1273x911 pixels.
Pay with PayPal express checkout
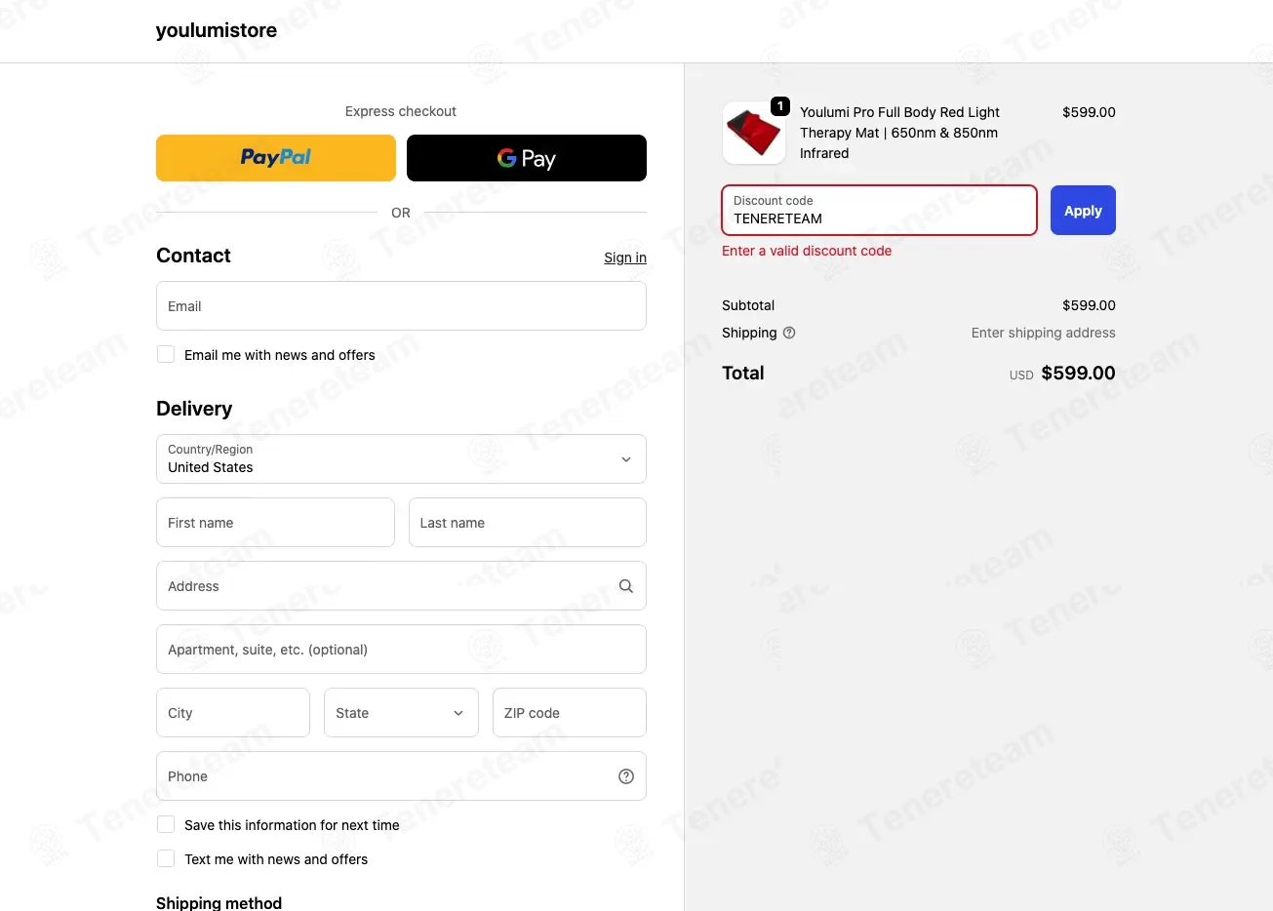[x=276, y=158]
